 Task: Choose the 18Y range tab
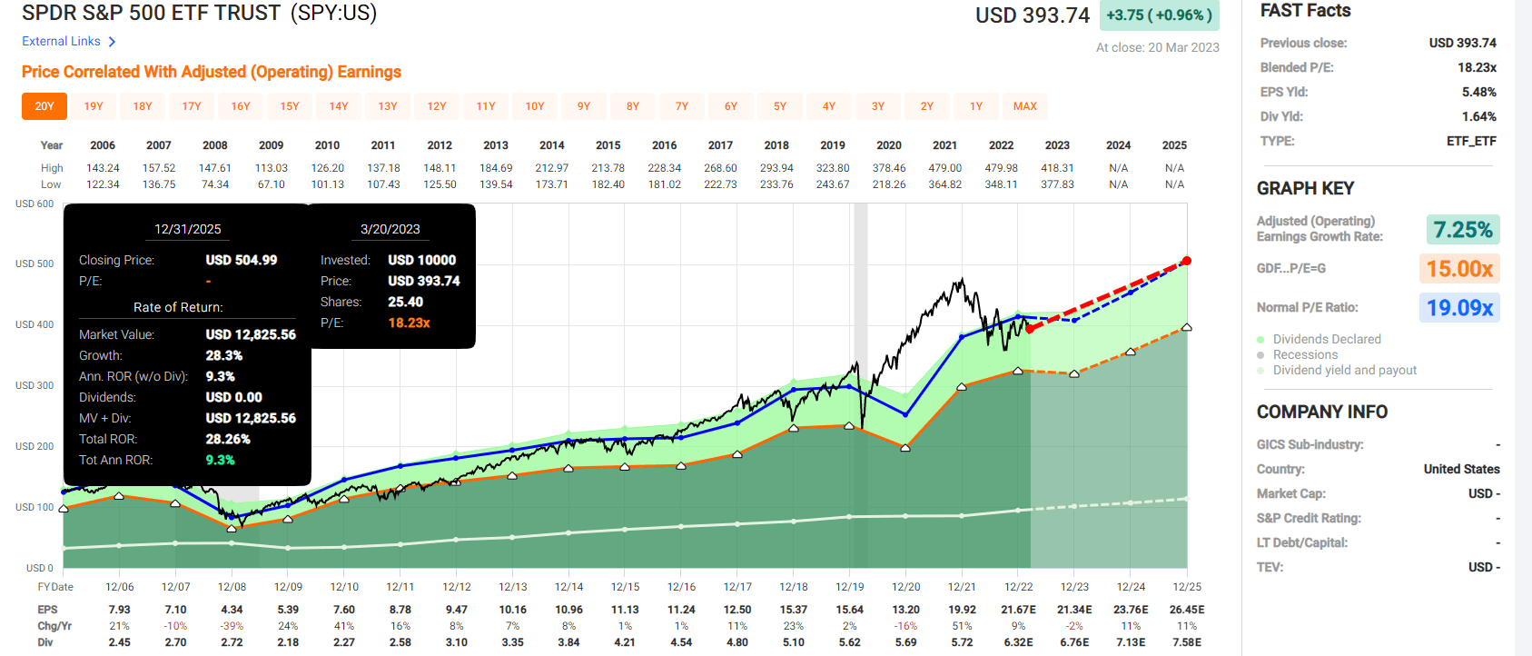click(143, 106)
